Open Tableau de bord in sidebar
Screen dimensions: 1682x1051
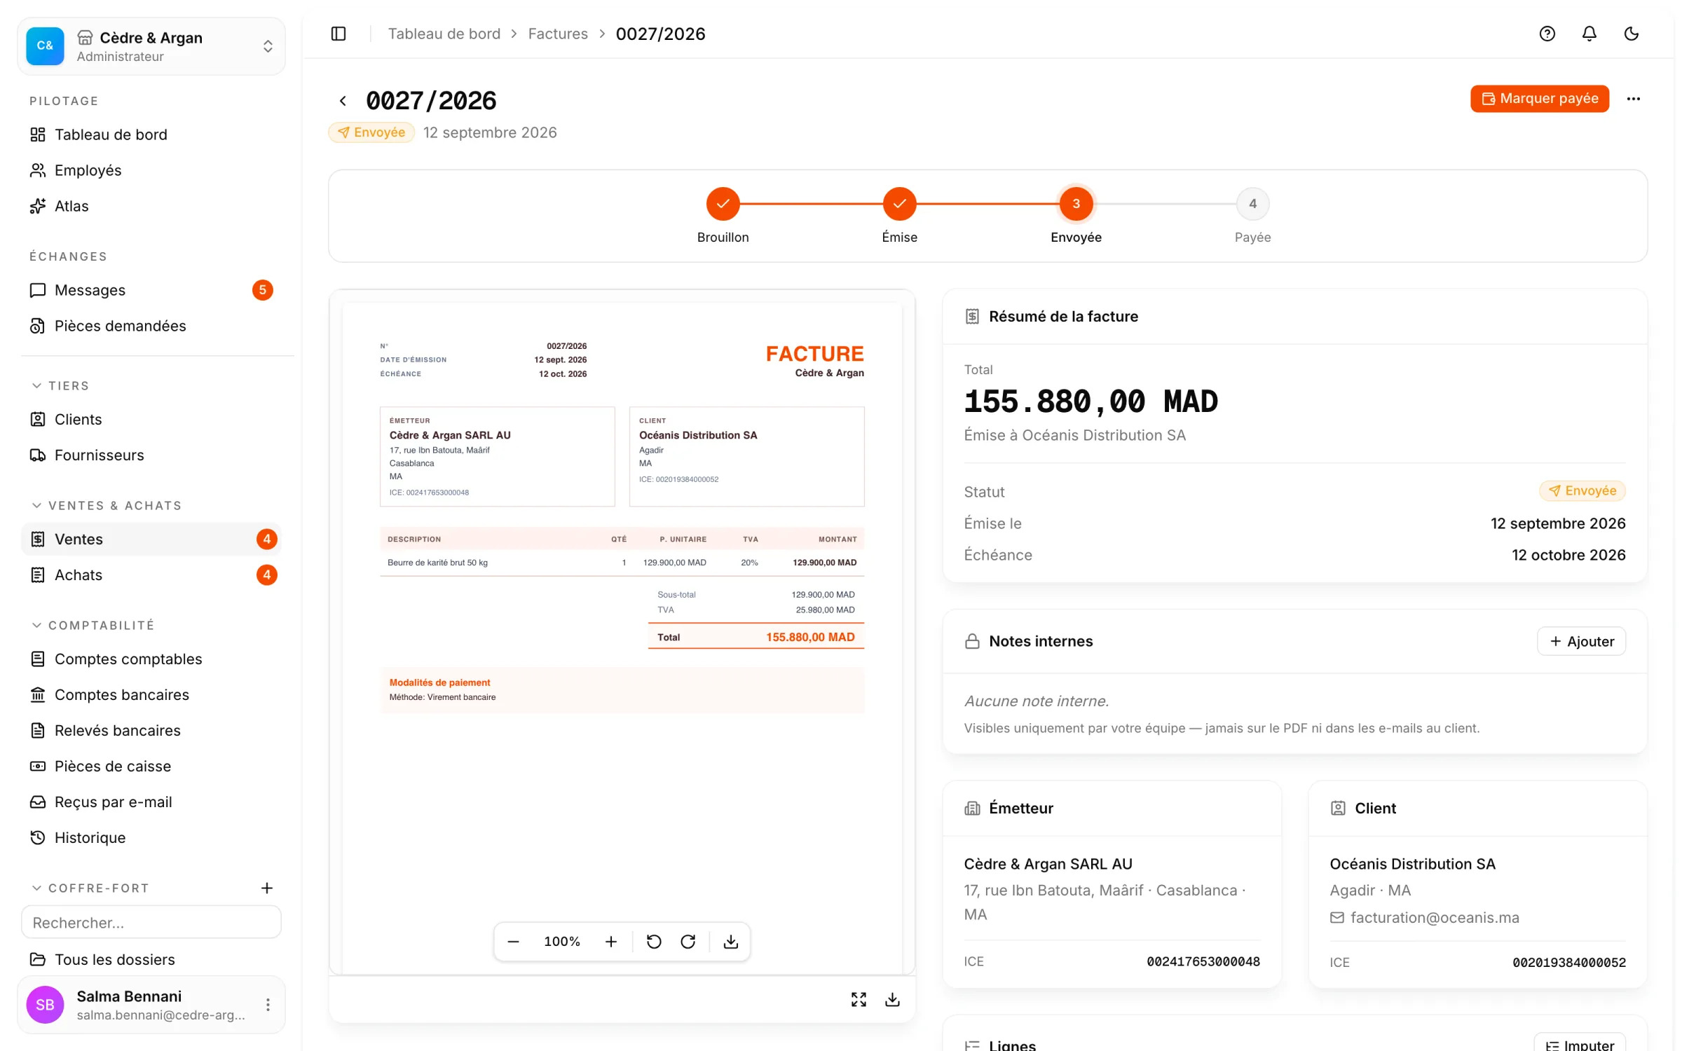coord(151,135)
